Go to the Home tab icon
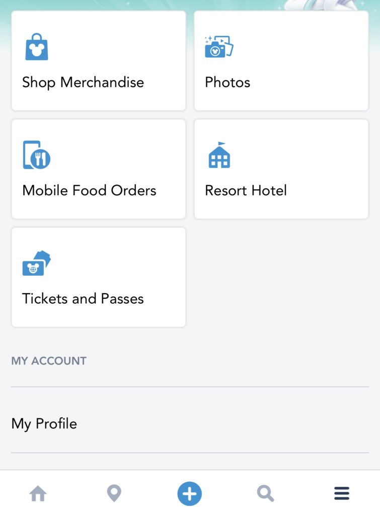This screenshot has width=380, height=515. click(x=38, y=493)
